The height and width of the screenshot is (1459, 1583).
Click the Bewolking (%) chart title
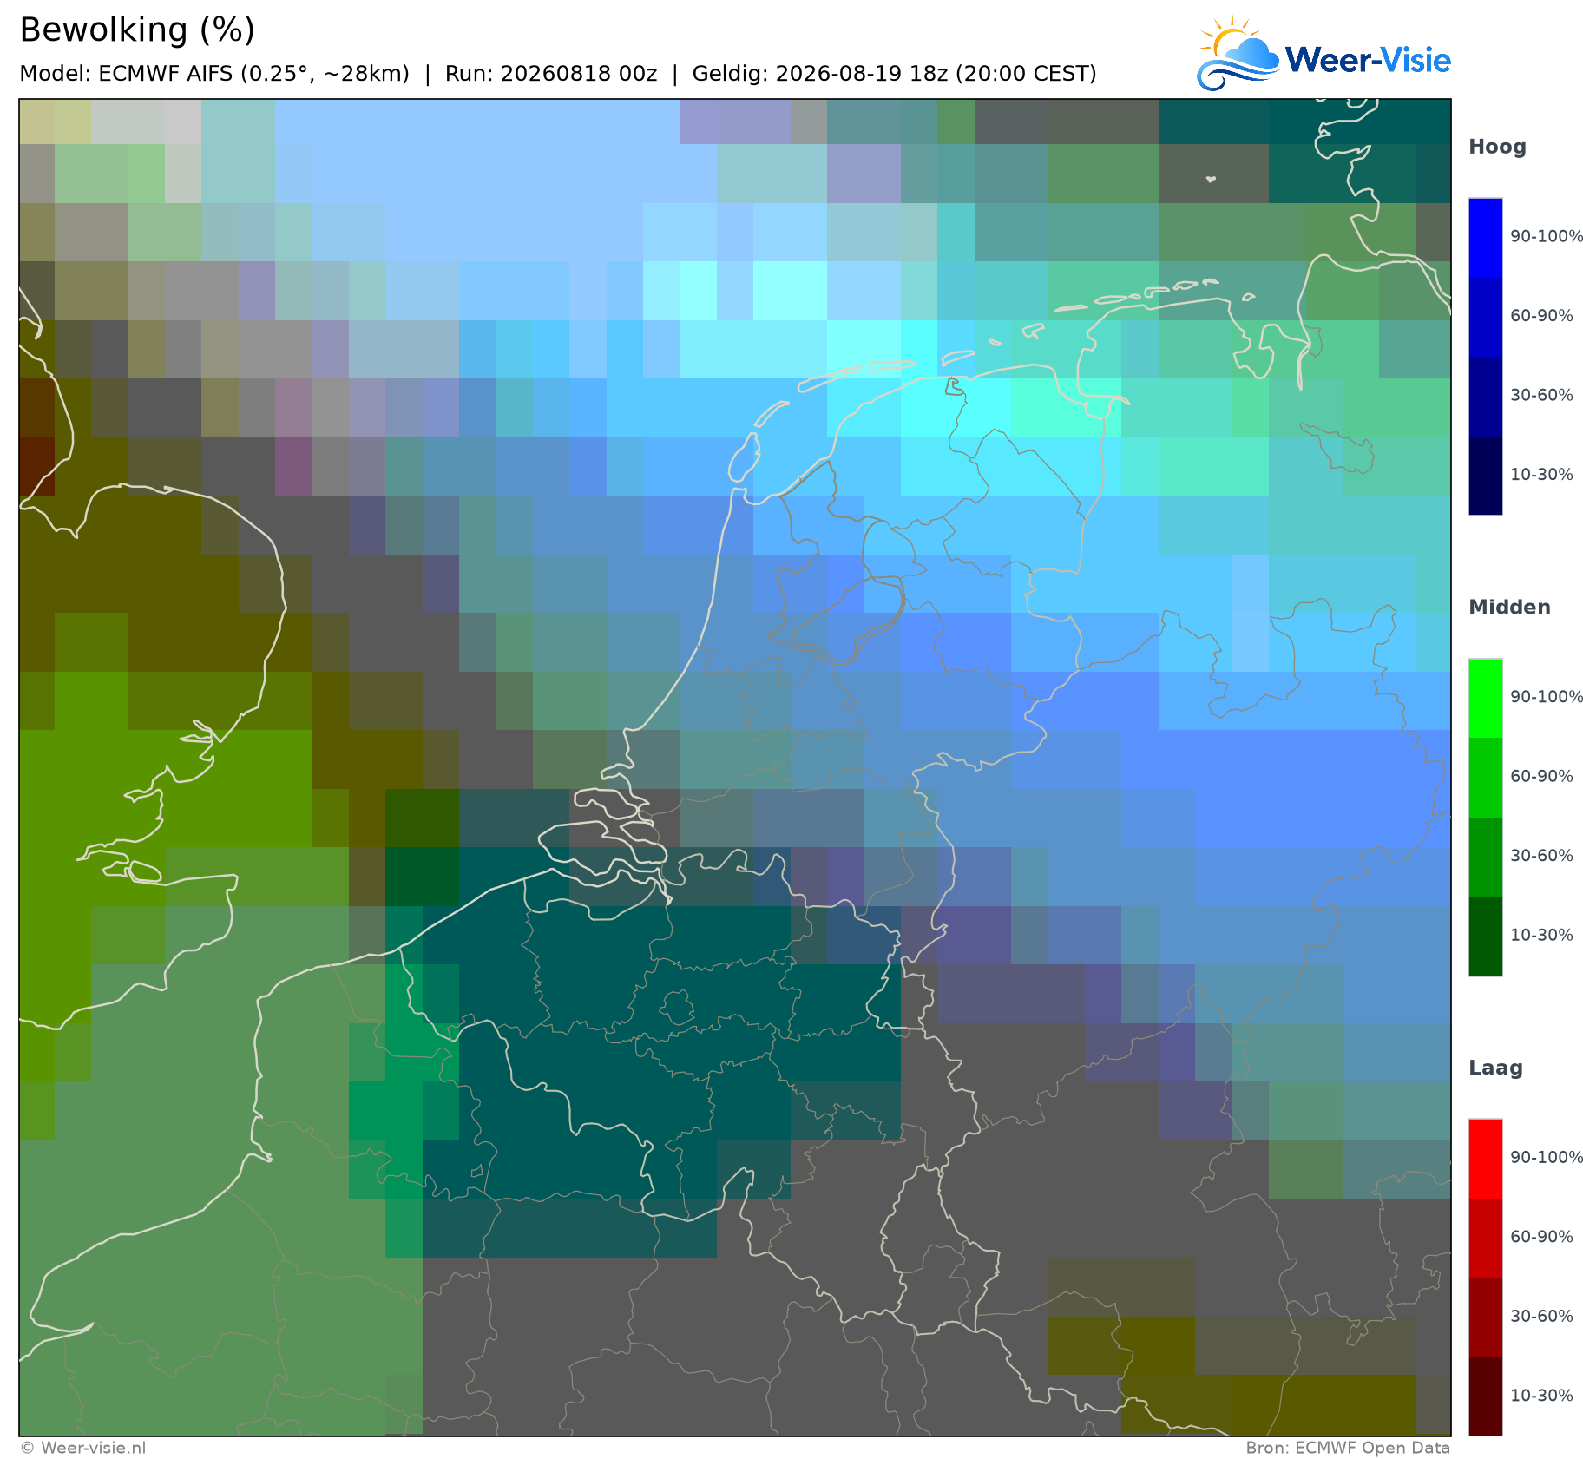[137, 30]
